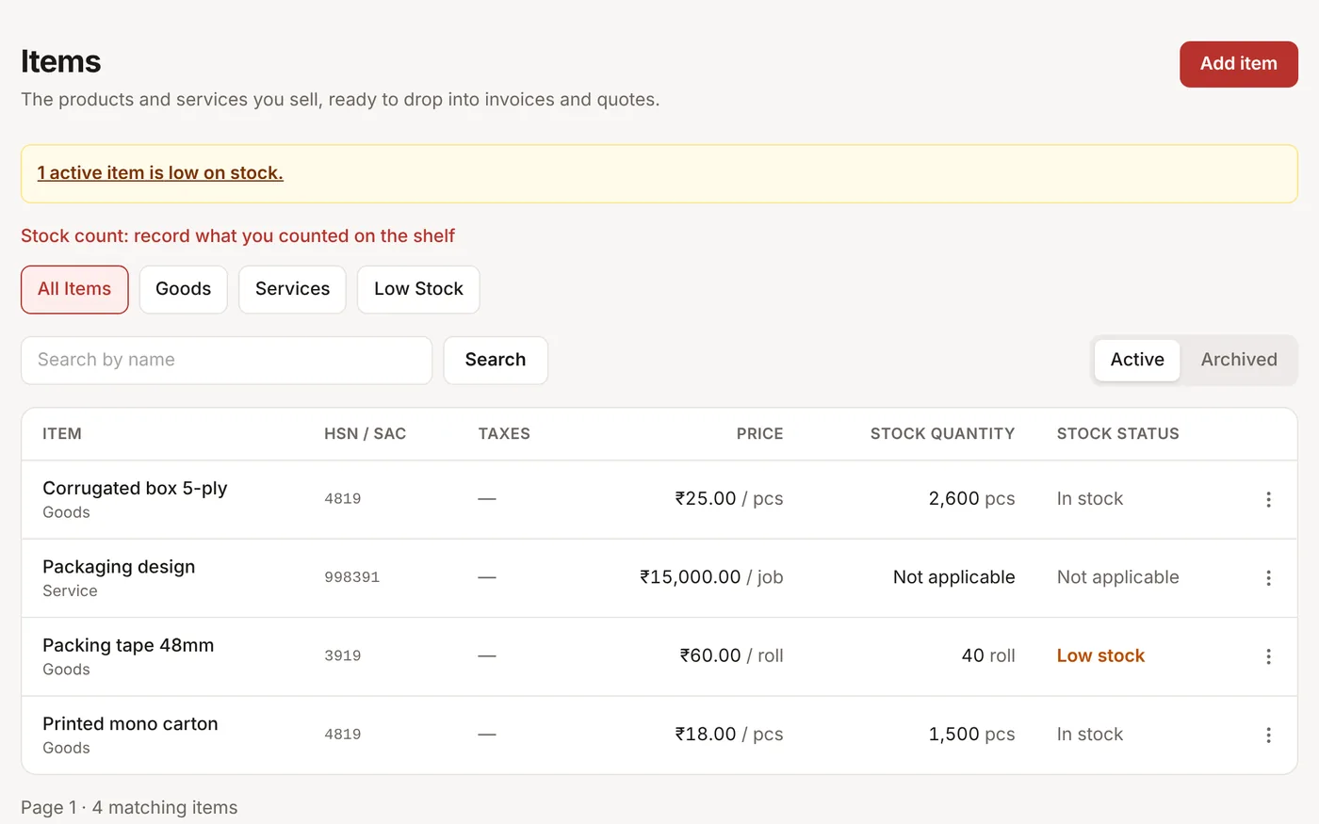
Task: Click the ₹25.00 / pcs price
Action: pos(729,499)
